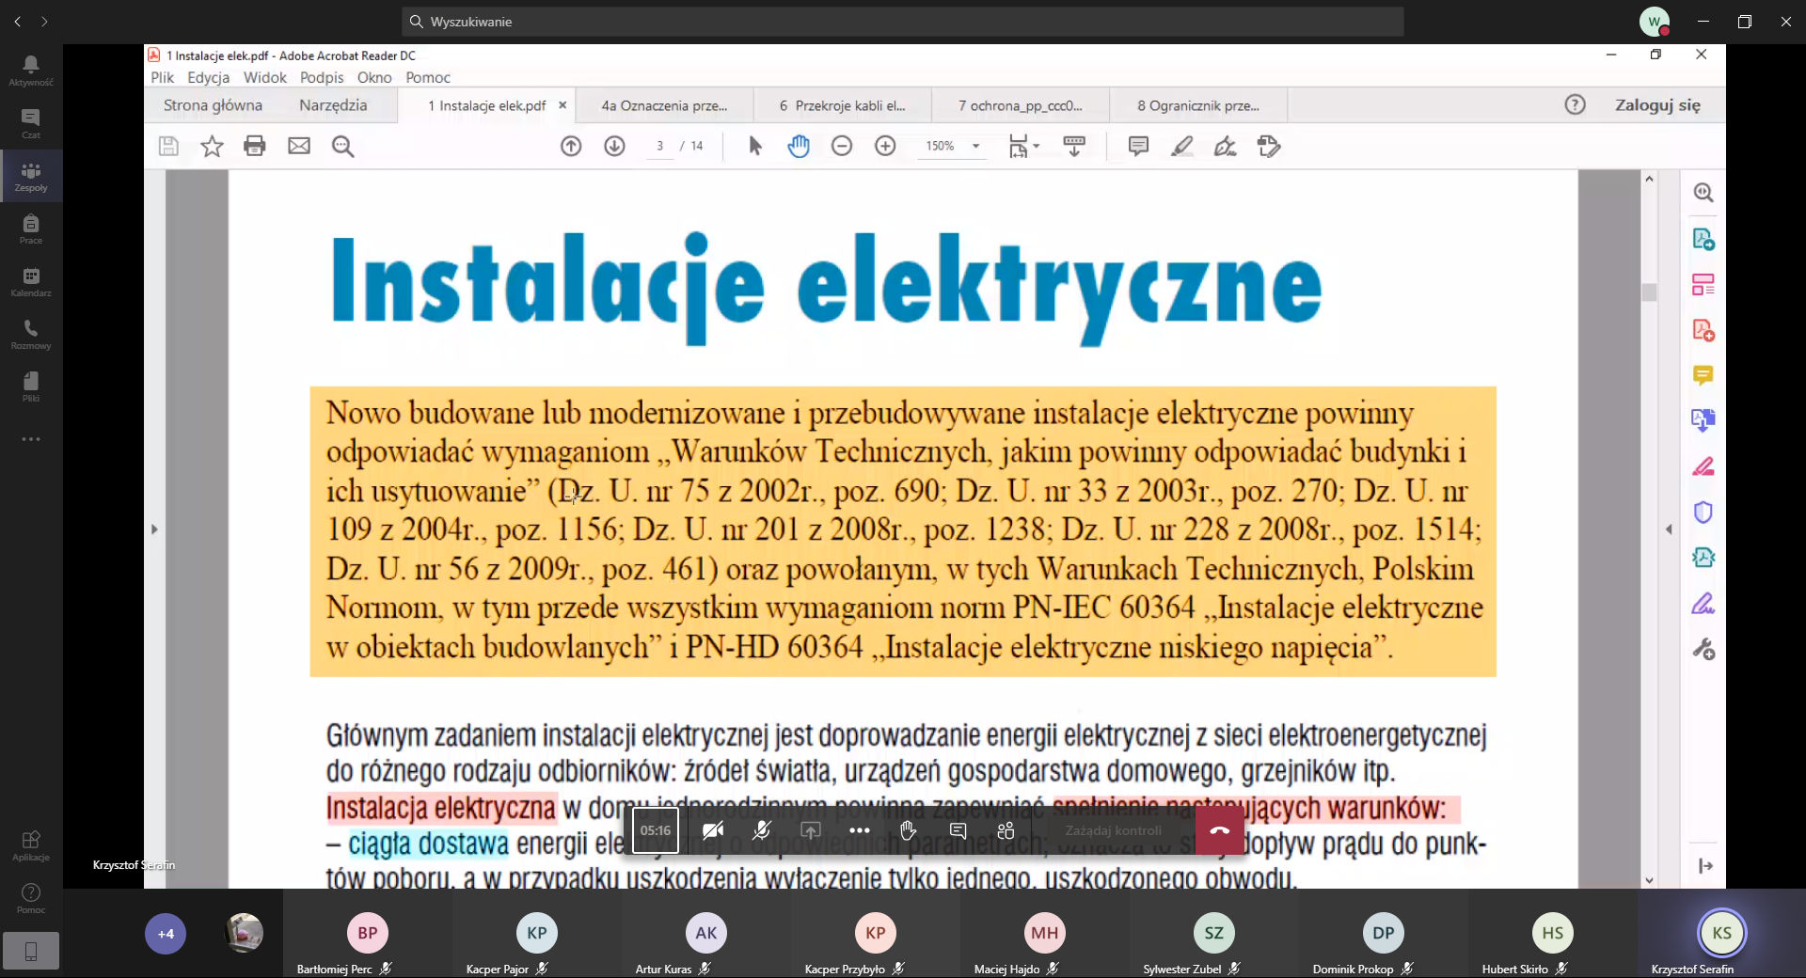Open the Print dialog icon

(x=255, y=146)
